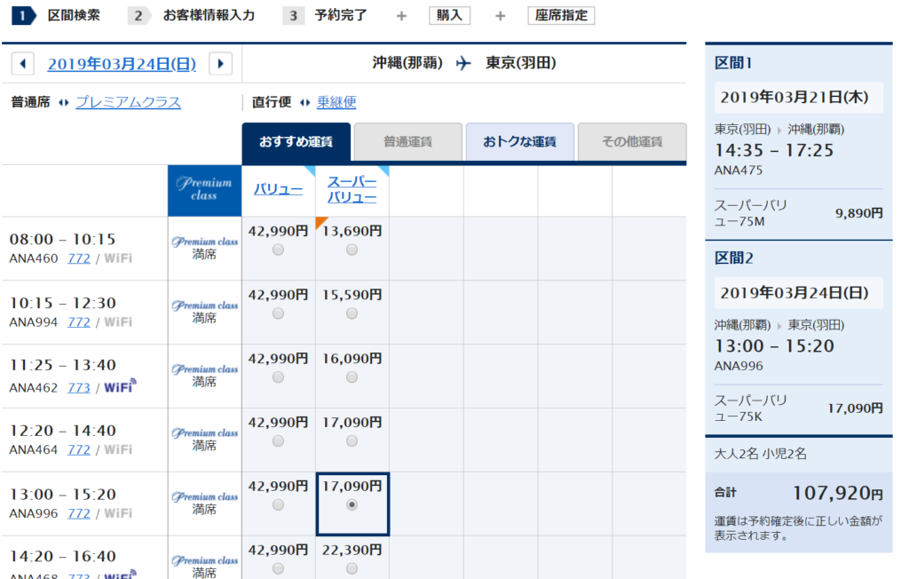Open the その他運賃 tab
Viewport: 909px width, 579px height.
coord(631,142)
